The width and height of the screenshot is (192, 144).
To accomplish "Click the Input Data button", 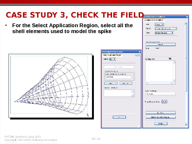I will coord(161,113).
